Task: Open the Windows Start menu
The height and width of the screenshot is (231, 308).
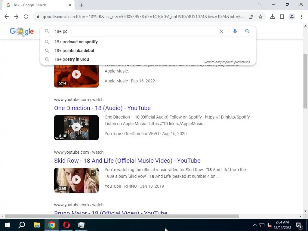Action: (7, 225)
